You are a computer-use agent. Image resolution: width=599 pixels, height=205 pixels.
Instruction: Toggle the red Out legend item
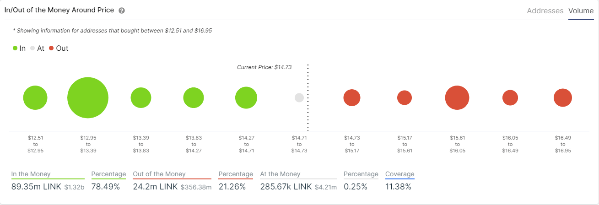point(59,48)
